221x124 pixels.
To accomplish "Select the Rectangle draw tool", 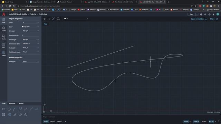I will [4, 109].
